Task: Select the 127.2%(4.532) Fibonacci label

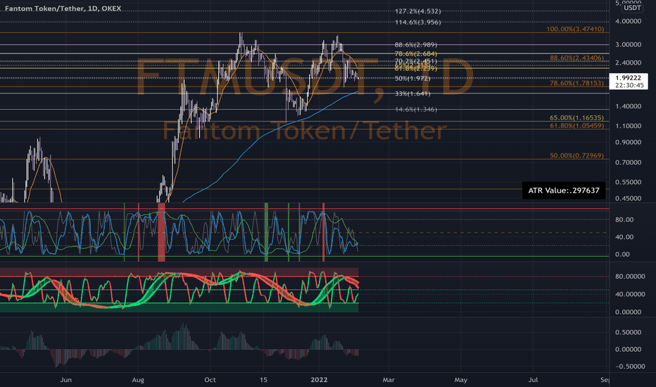Action: [x=417, y=11]
